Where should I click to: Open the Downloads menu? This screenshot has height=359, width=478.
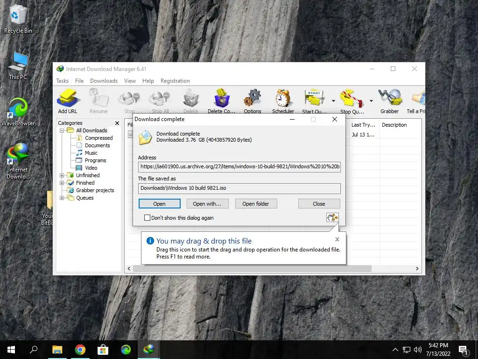click(104, 81)
